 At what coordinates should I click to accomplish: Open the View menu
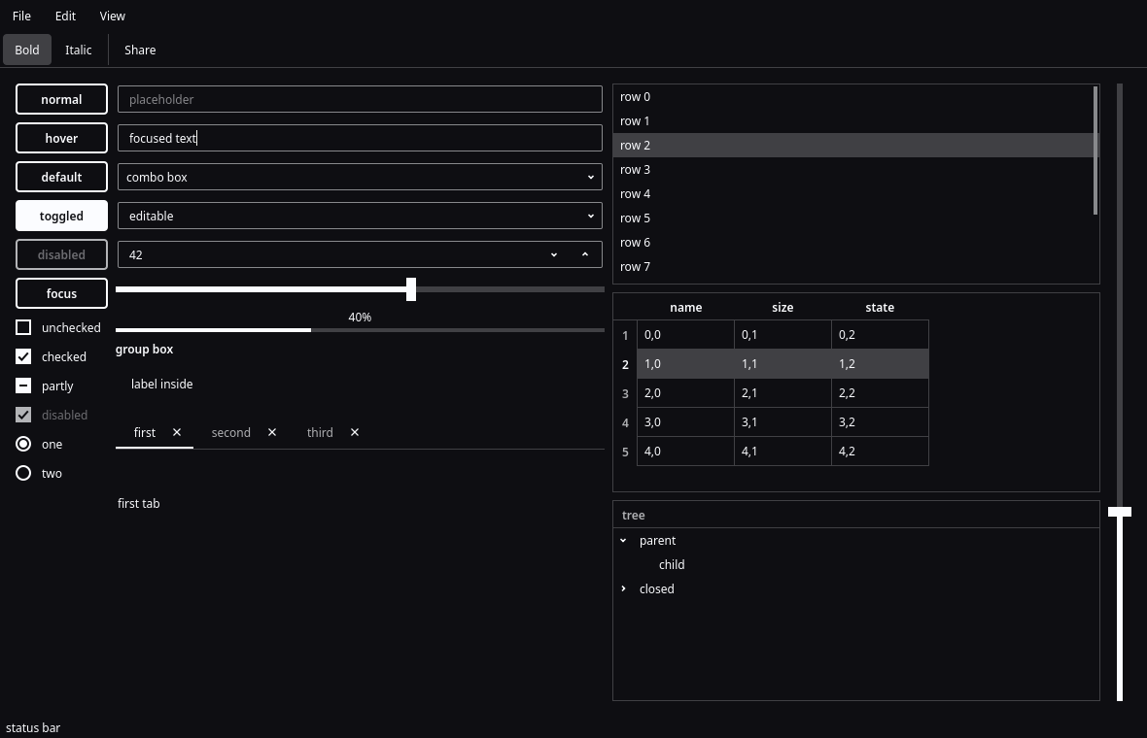[112, 17]
